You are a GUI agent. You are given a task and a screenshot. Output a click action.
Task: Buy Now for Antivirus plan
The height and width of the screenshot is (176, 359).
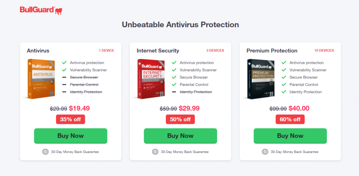pyautogui.click(x=70, y=136)
